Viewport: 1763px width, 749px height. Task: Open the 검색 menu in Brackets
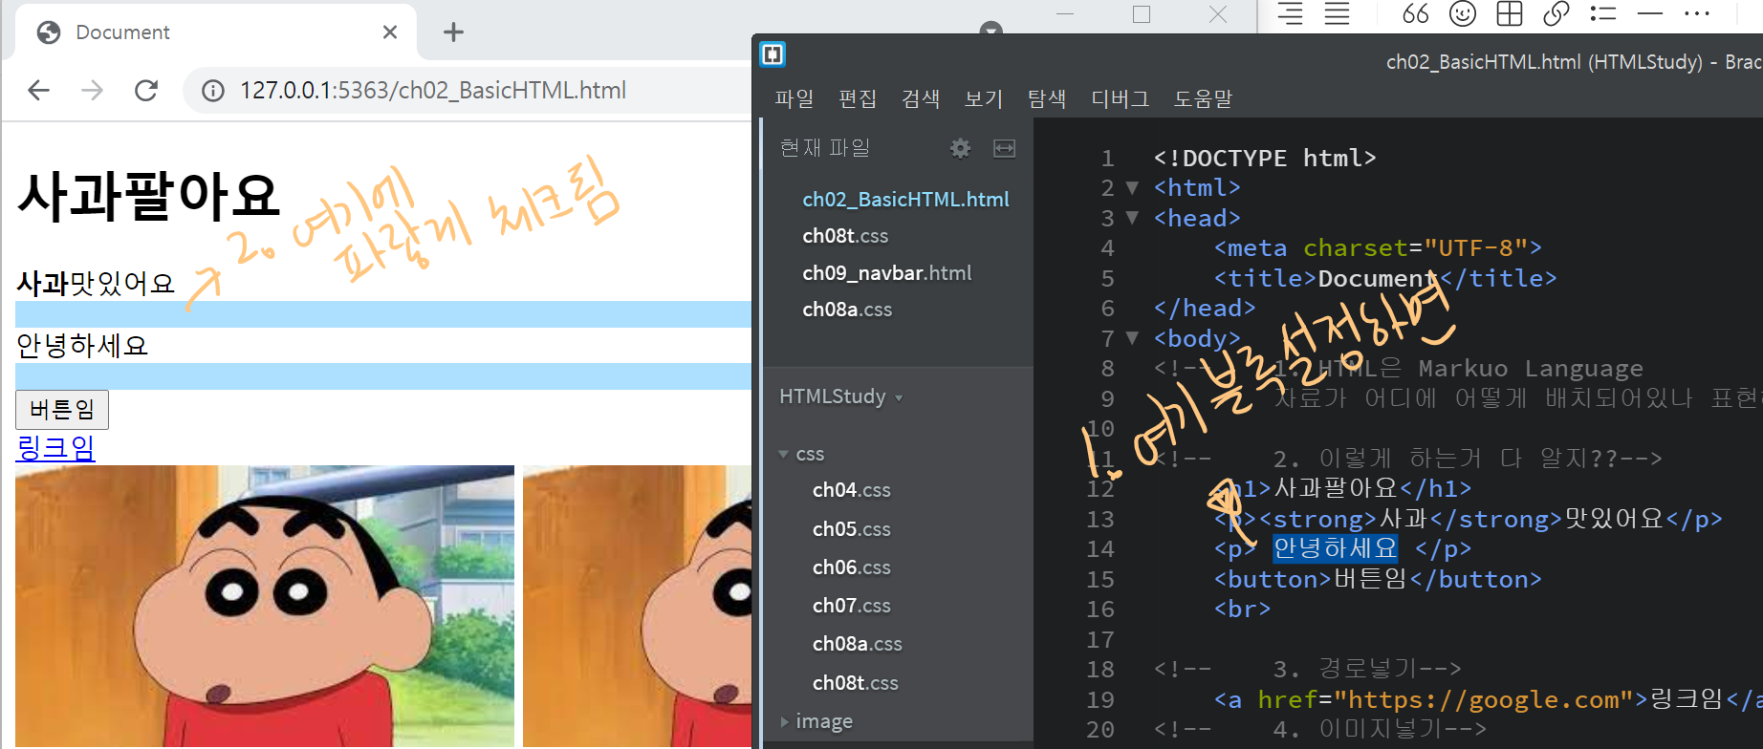click(921, 98)
